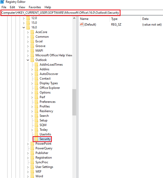Select the Setup folder icon
Viewport: 163px width, 178px height.
(36, 120)
